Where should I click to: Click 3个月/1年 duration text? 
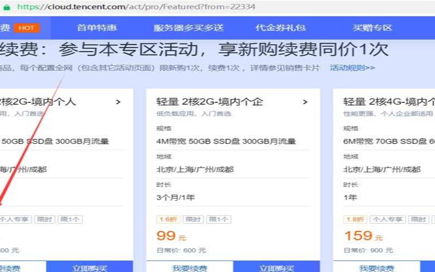point(176,197)
